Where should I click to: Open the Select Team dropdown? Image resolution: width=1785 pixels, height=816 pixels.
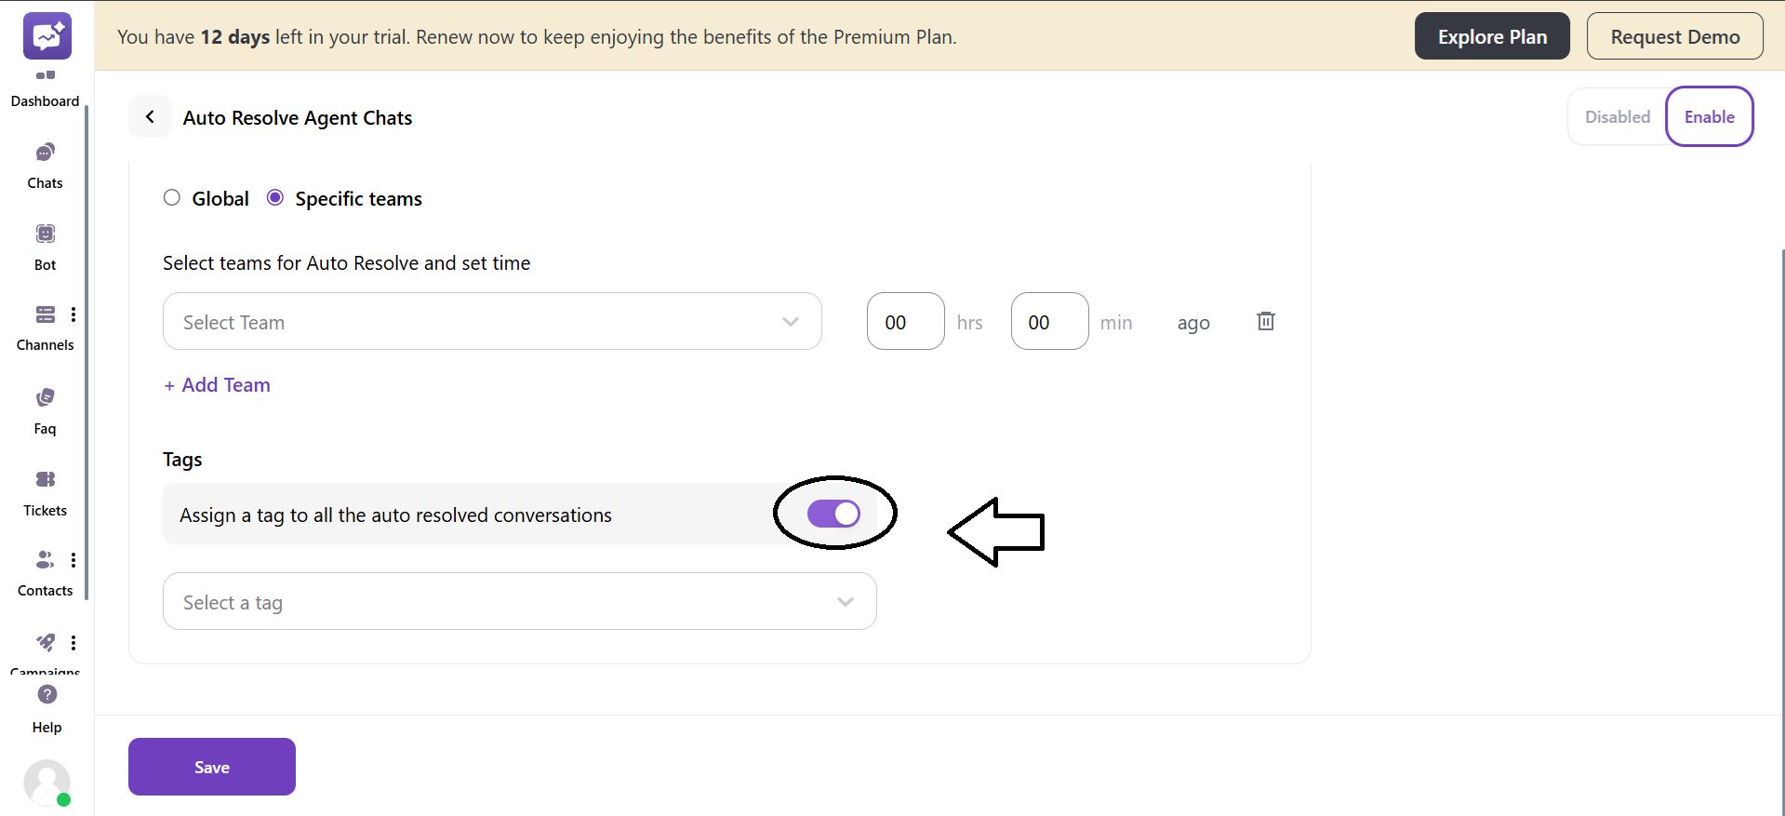pos(492,321)
